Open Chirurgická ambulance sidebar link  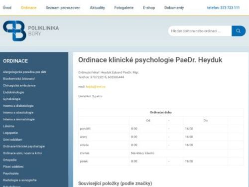click(19, 85)
